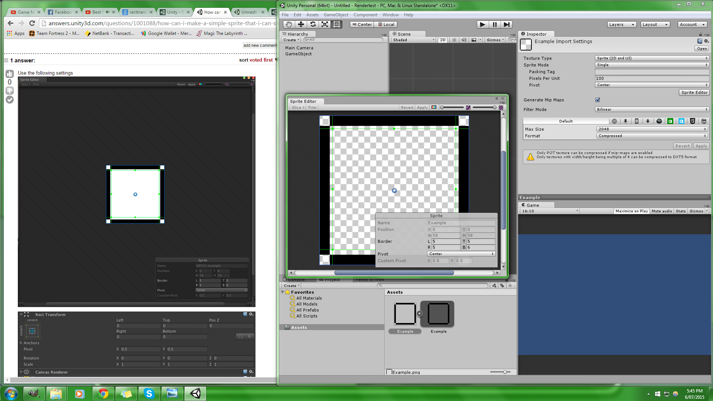Screen dimensions: 713x401
Task: Select the Move tool
Action: pos(301,25)
